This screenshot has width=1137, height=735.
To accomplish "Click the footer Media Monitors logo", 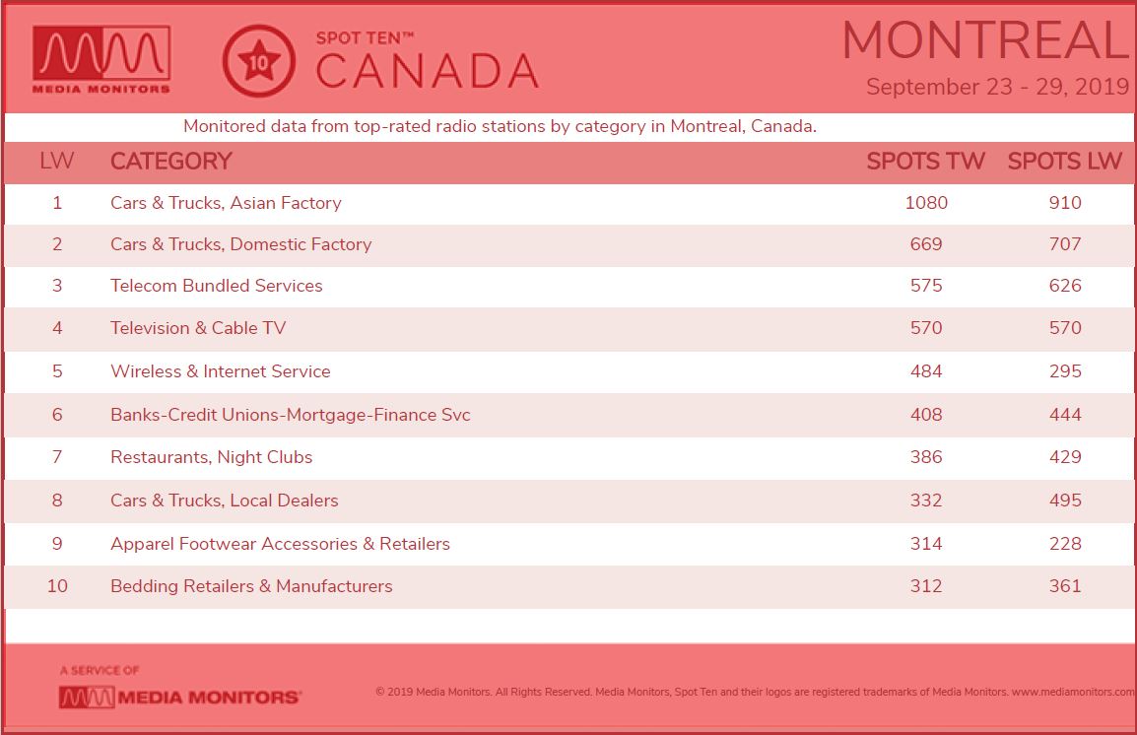I will 180,698.
